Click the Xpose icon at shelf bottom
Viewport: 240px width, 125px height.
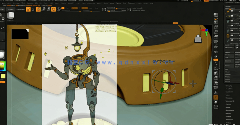click(x=216, y=107)
